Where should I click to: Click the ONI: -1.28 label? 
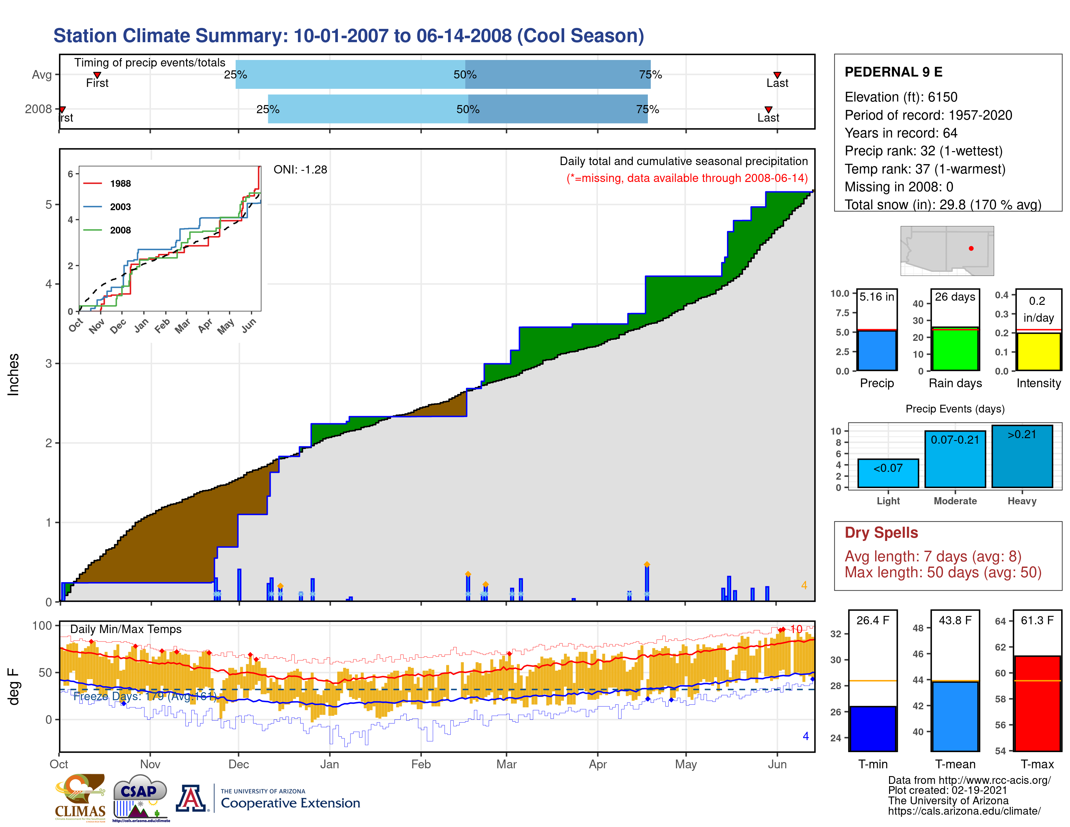point(300,170)
